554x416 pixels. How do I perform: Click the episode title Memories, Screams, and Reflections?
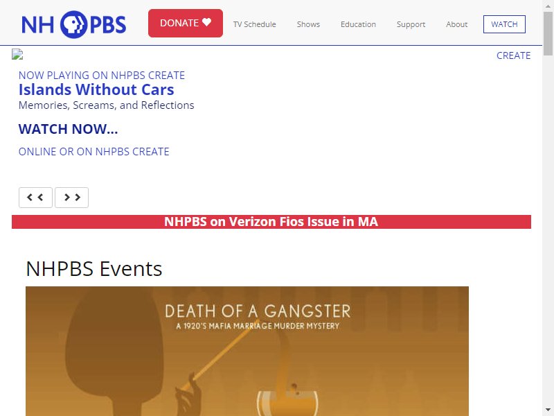107,105
